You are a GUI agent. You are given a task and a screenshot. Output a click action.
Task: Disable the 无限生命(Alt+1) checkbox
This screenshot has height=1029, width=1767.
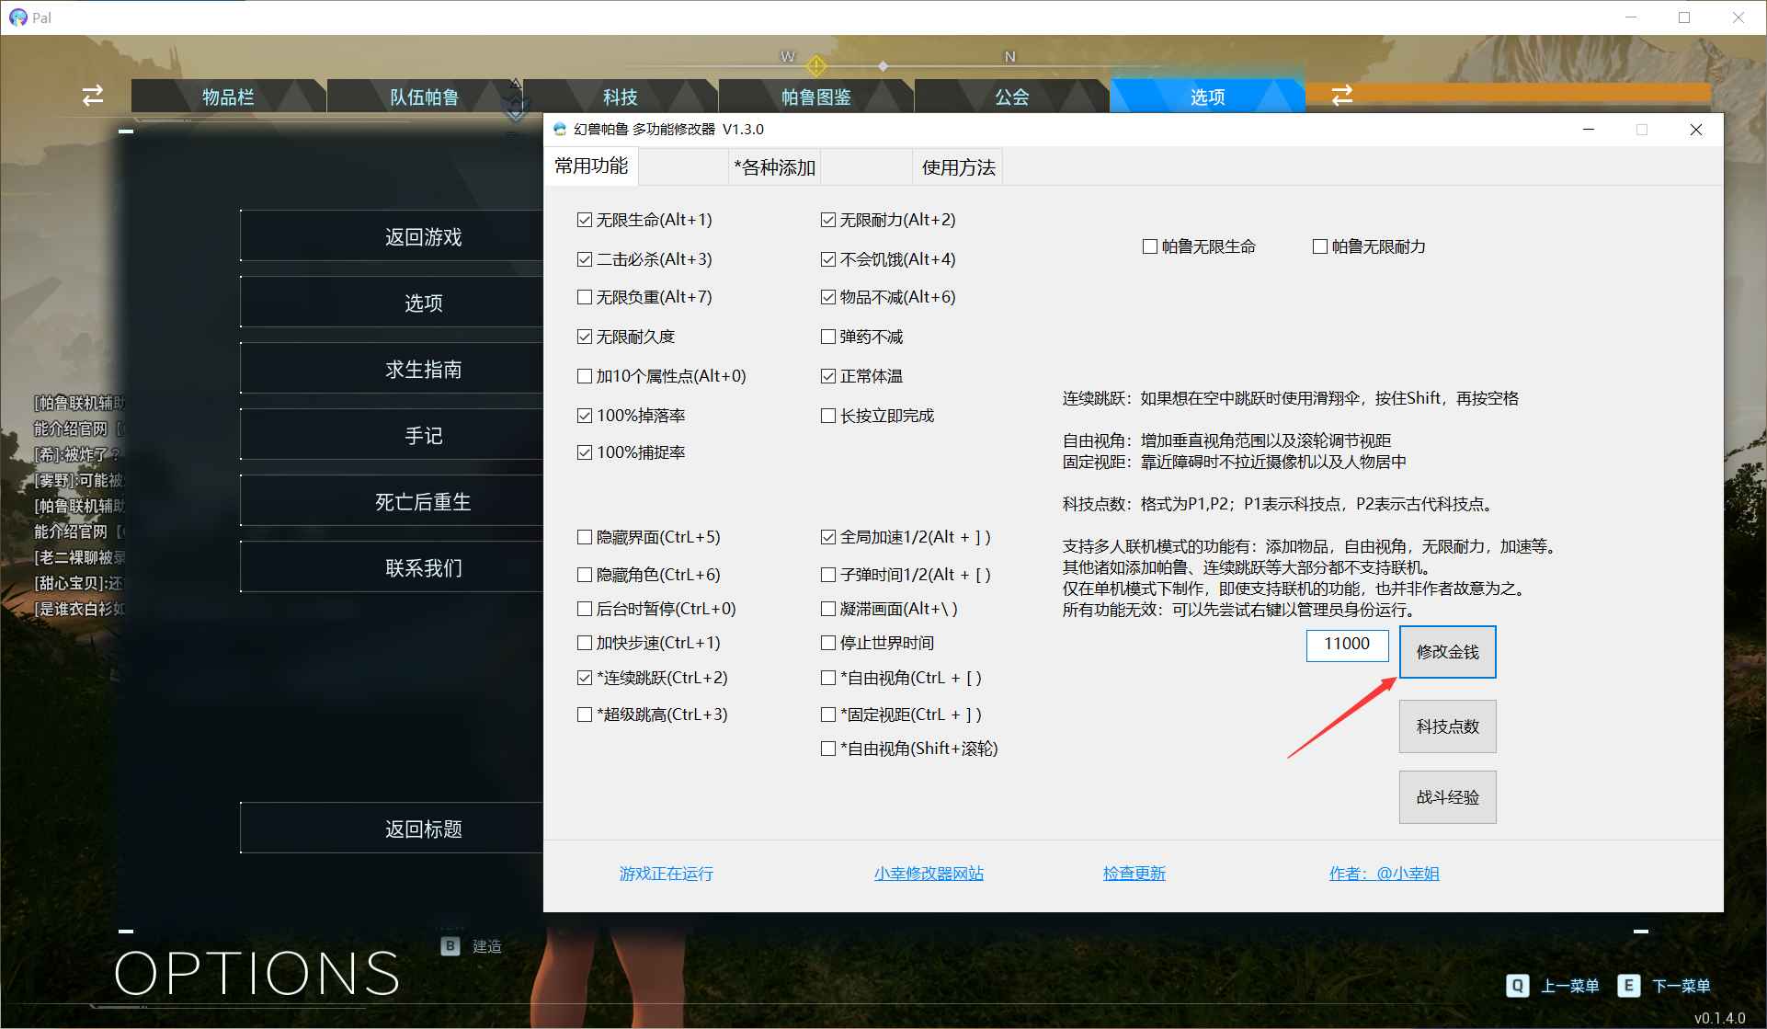click(x=585, y=219)
